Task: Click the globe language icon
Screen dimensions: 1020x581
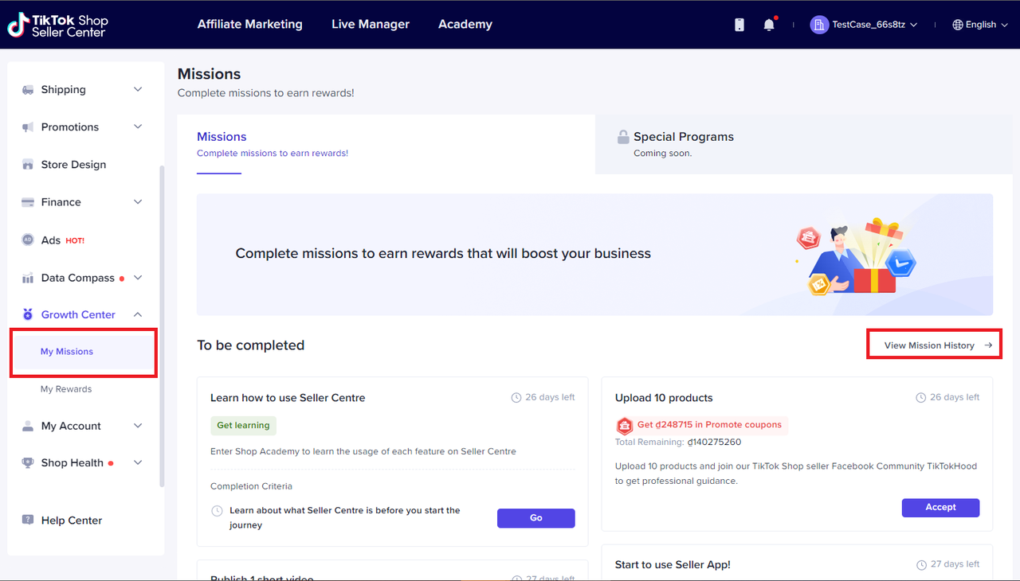Action: [x=958, y=25]
